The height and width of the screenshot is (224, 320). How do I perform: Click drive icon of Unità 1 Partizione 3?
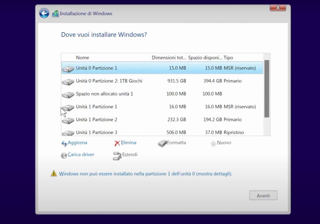[x=68, y=133]
